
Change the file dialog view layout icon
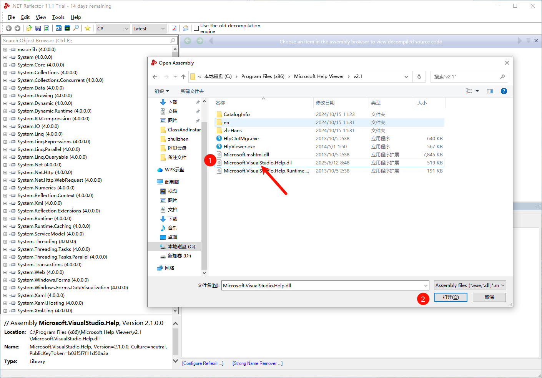pos(469,91)
